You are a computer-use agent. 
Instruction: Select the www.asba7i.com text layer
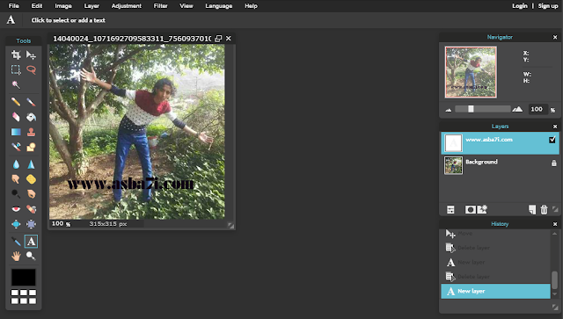pos(501,143)
